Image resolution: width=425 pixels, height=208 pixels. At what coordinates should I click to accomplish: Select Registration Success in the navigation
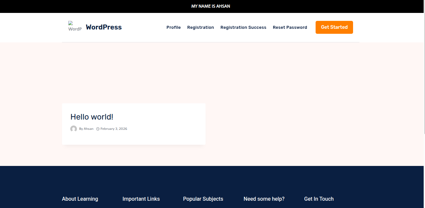point(243,27)
